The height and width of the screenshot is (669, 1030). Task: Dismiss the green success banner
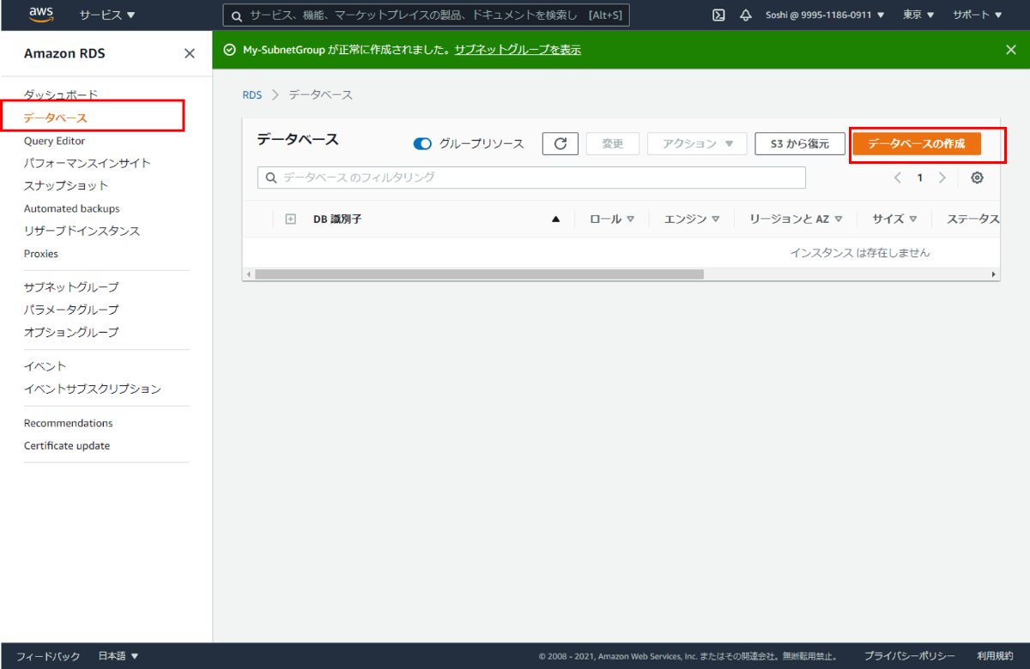point(1011,50)
